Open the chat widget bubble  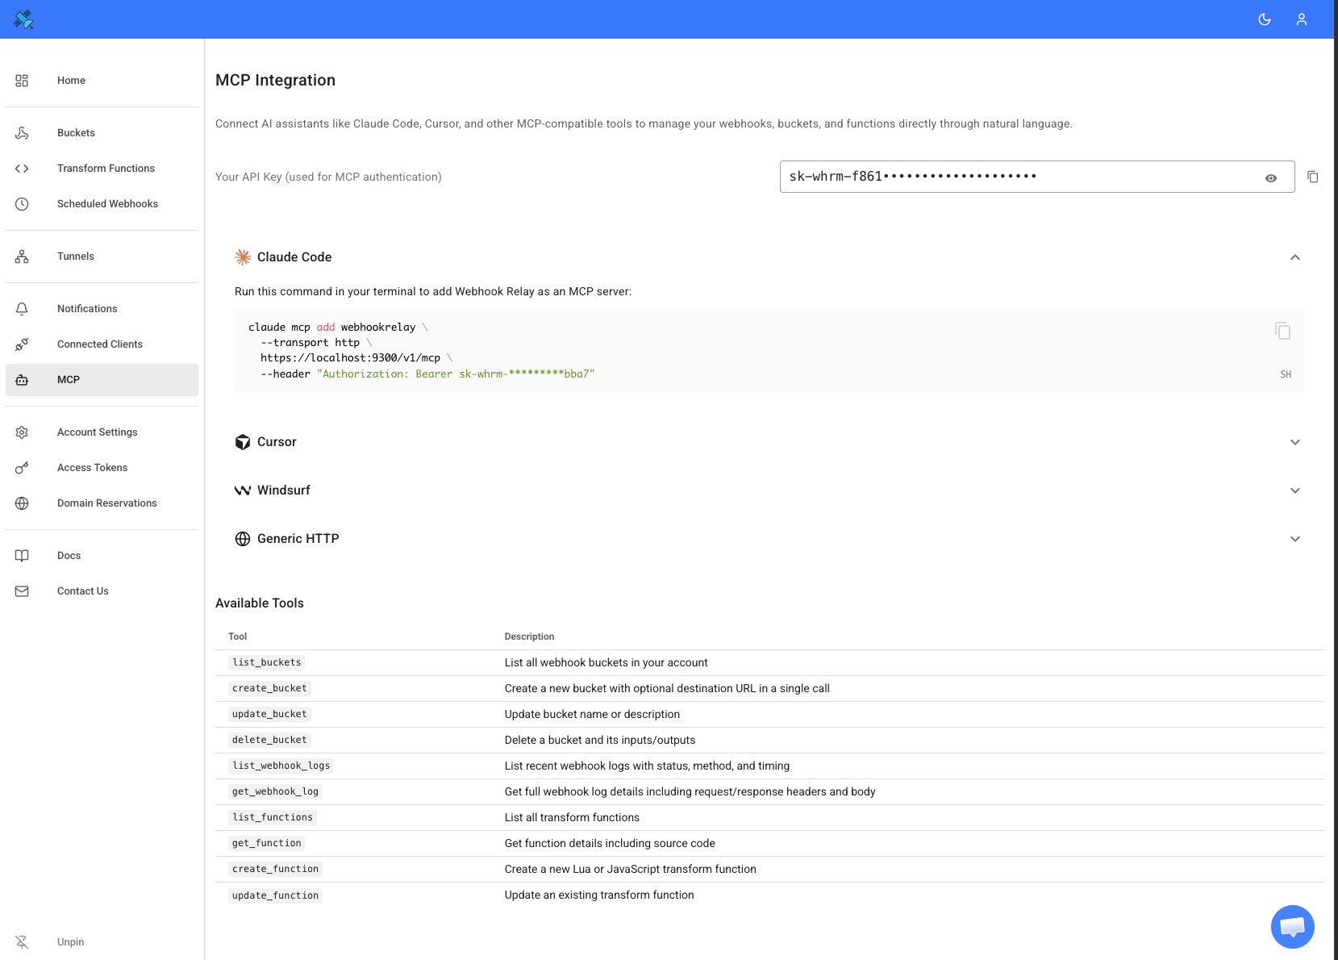1292,926
